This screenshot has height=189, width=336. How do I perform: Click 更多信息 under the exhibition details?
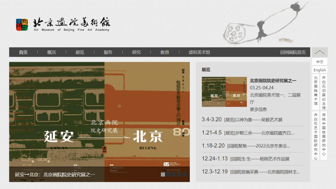pyautogui.click(x=258, y=109)
